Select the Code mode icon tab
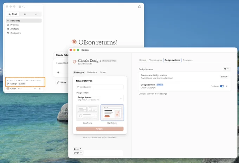239x163 pixels. (x=36, y=14)
